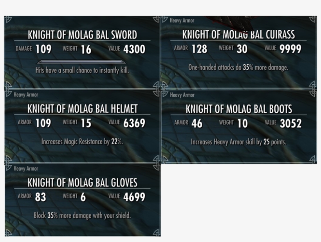Click the Magic Resistance 22% enchantment text
Viewport: 321px width, 242px height.
(82, 142)
